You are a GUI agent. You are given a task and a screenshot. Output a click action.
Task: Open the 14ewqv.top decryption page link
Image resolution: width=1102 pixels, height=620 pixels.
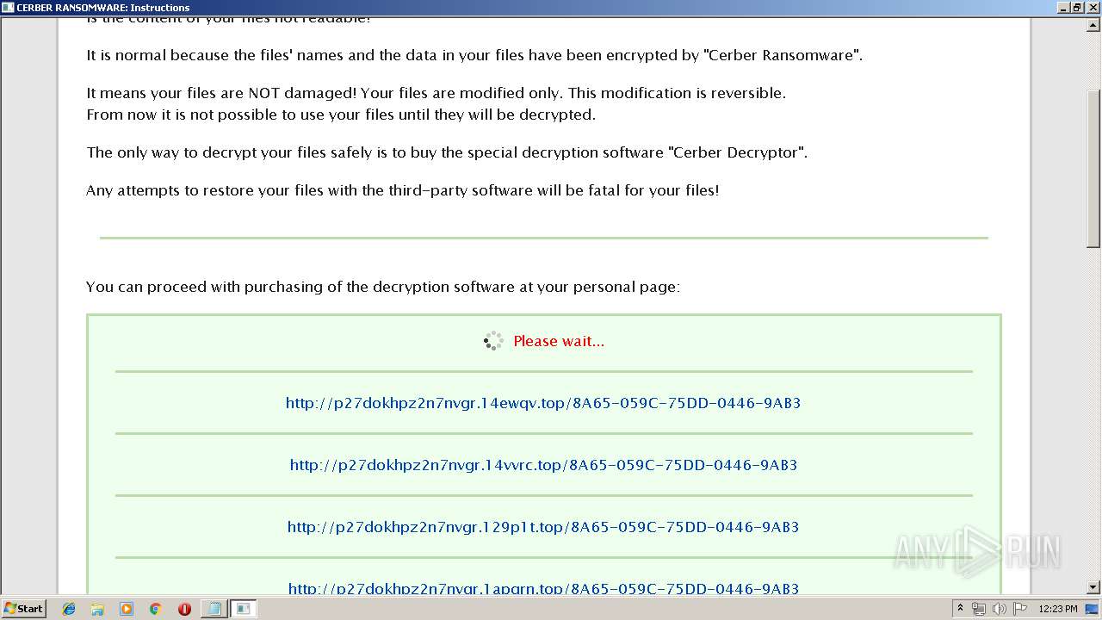543,403
